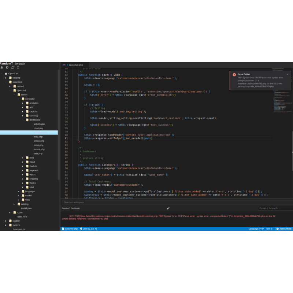Click the Line 81, Col 49 location indicator
Image resolution: width=293 pixels, height=293 pixels.
89,229
